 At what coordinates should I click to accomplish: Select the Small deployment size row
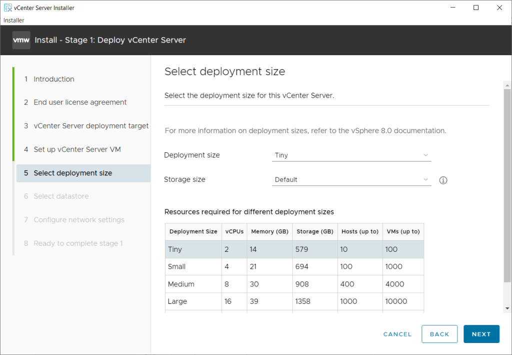click(294, 267)
